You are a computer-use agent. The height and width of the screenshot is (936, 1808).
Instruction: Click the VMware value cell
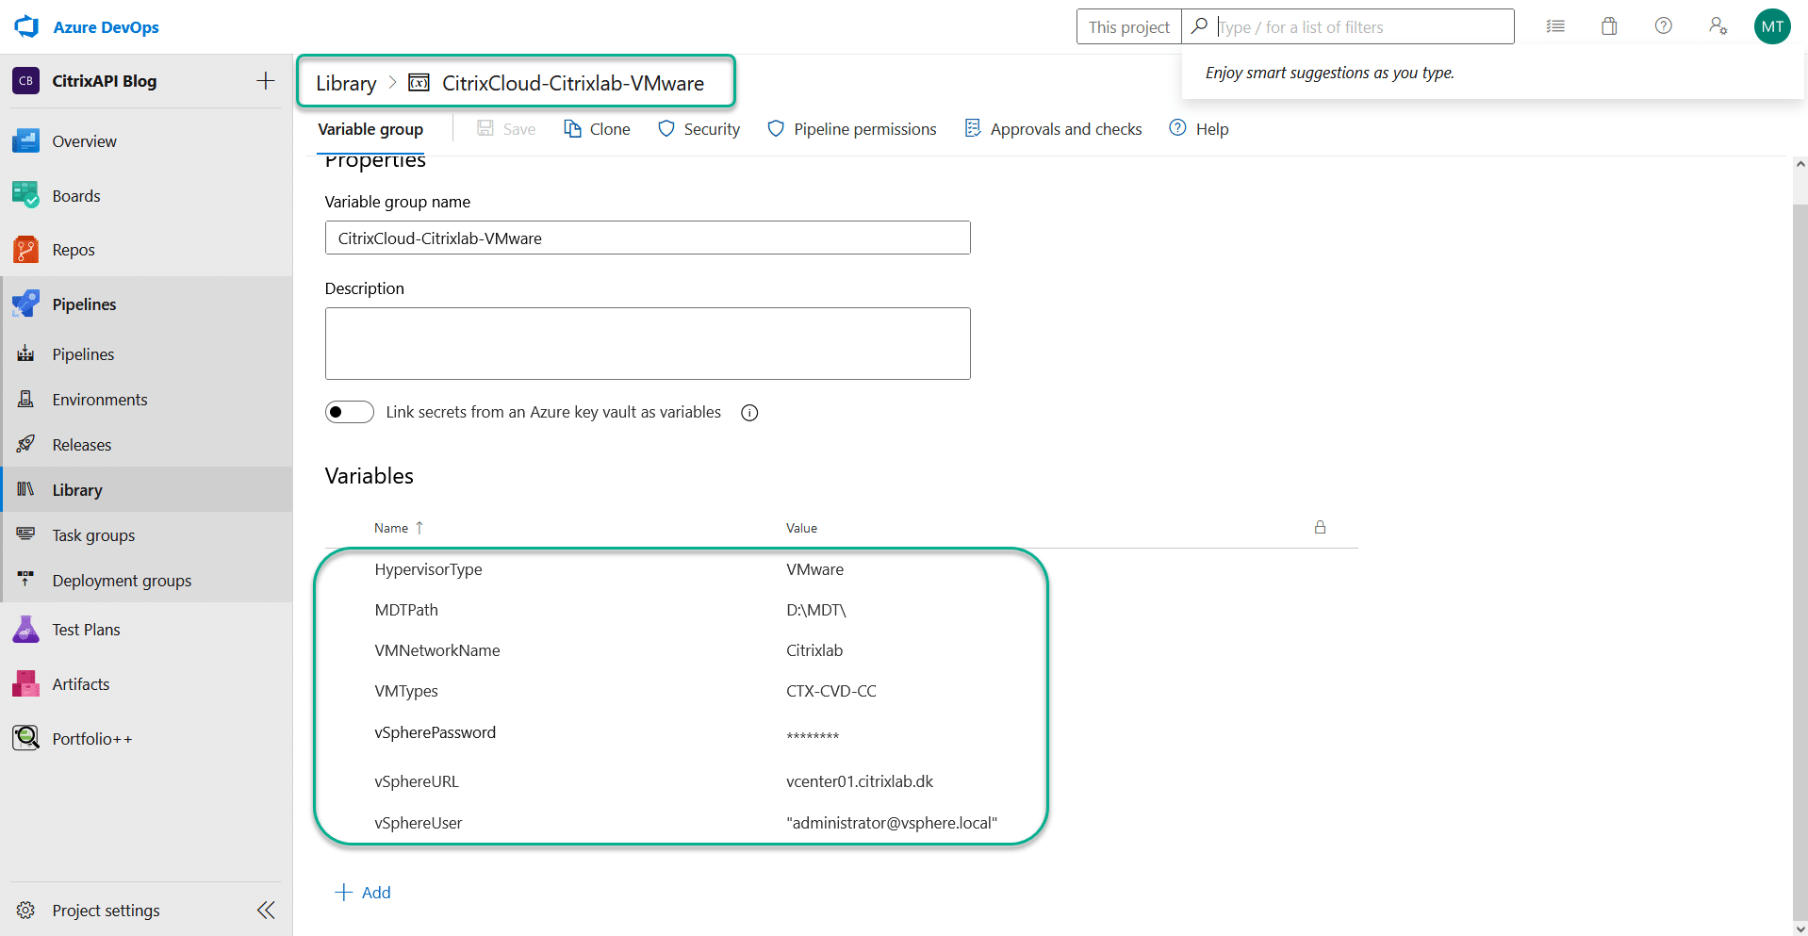[814, 569]
